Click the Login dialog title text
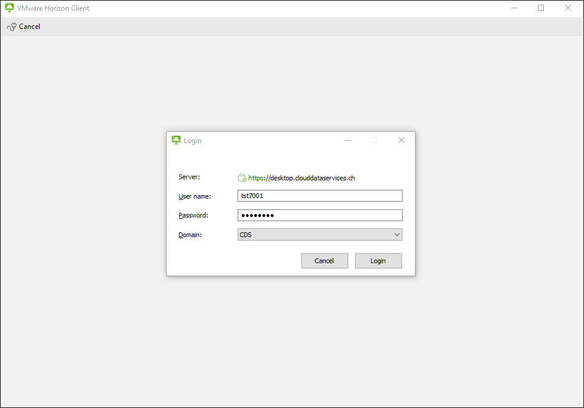This screenshot has width=584, height=408. click(x=193, y=141)
